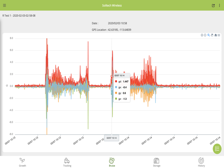Open the History tab
This screenshot has width=224, height=168.
click(x=201, y=162)
